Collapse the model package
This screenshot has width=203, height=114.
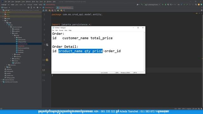pos(11,33)
